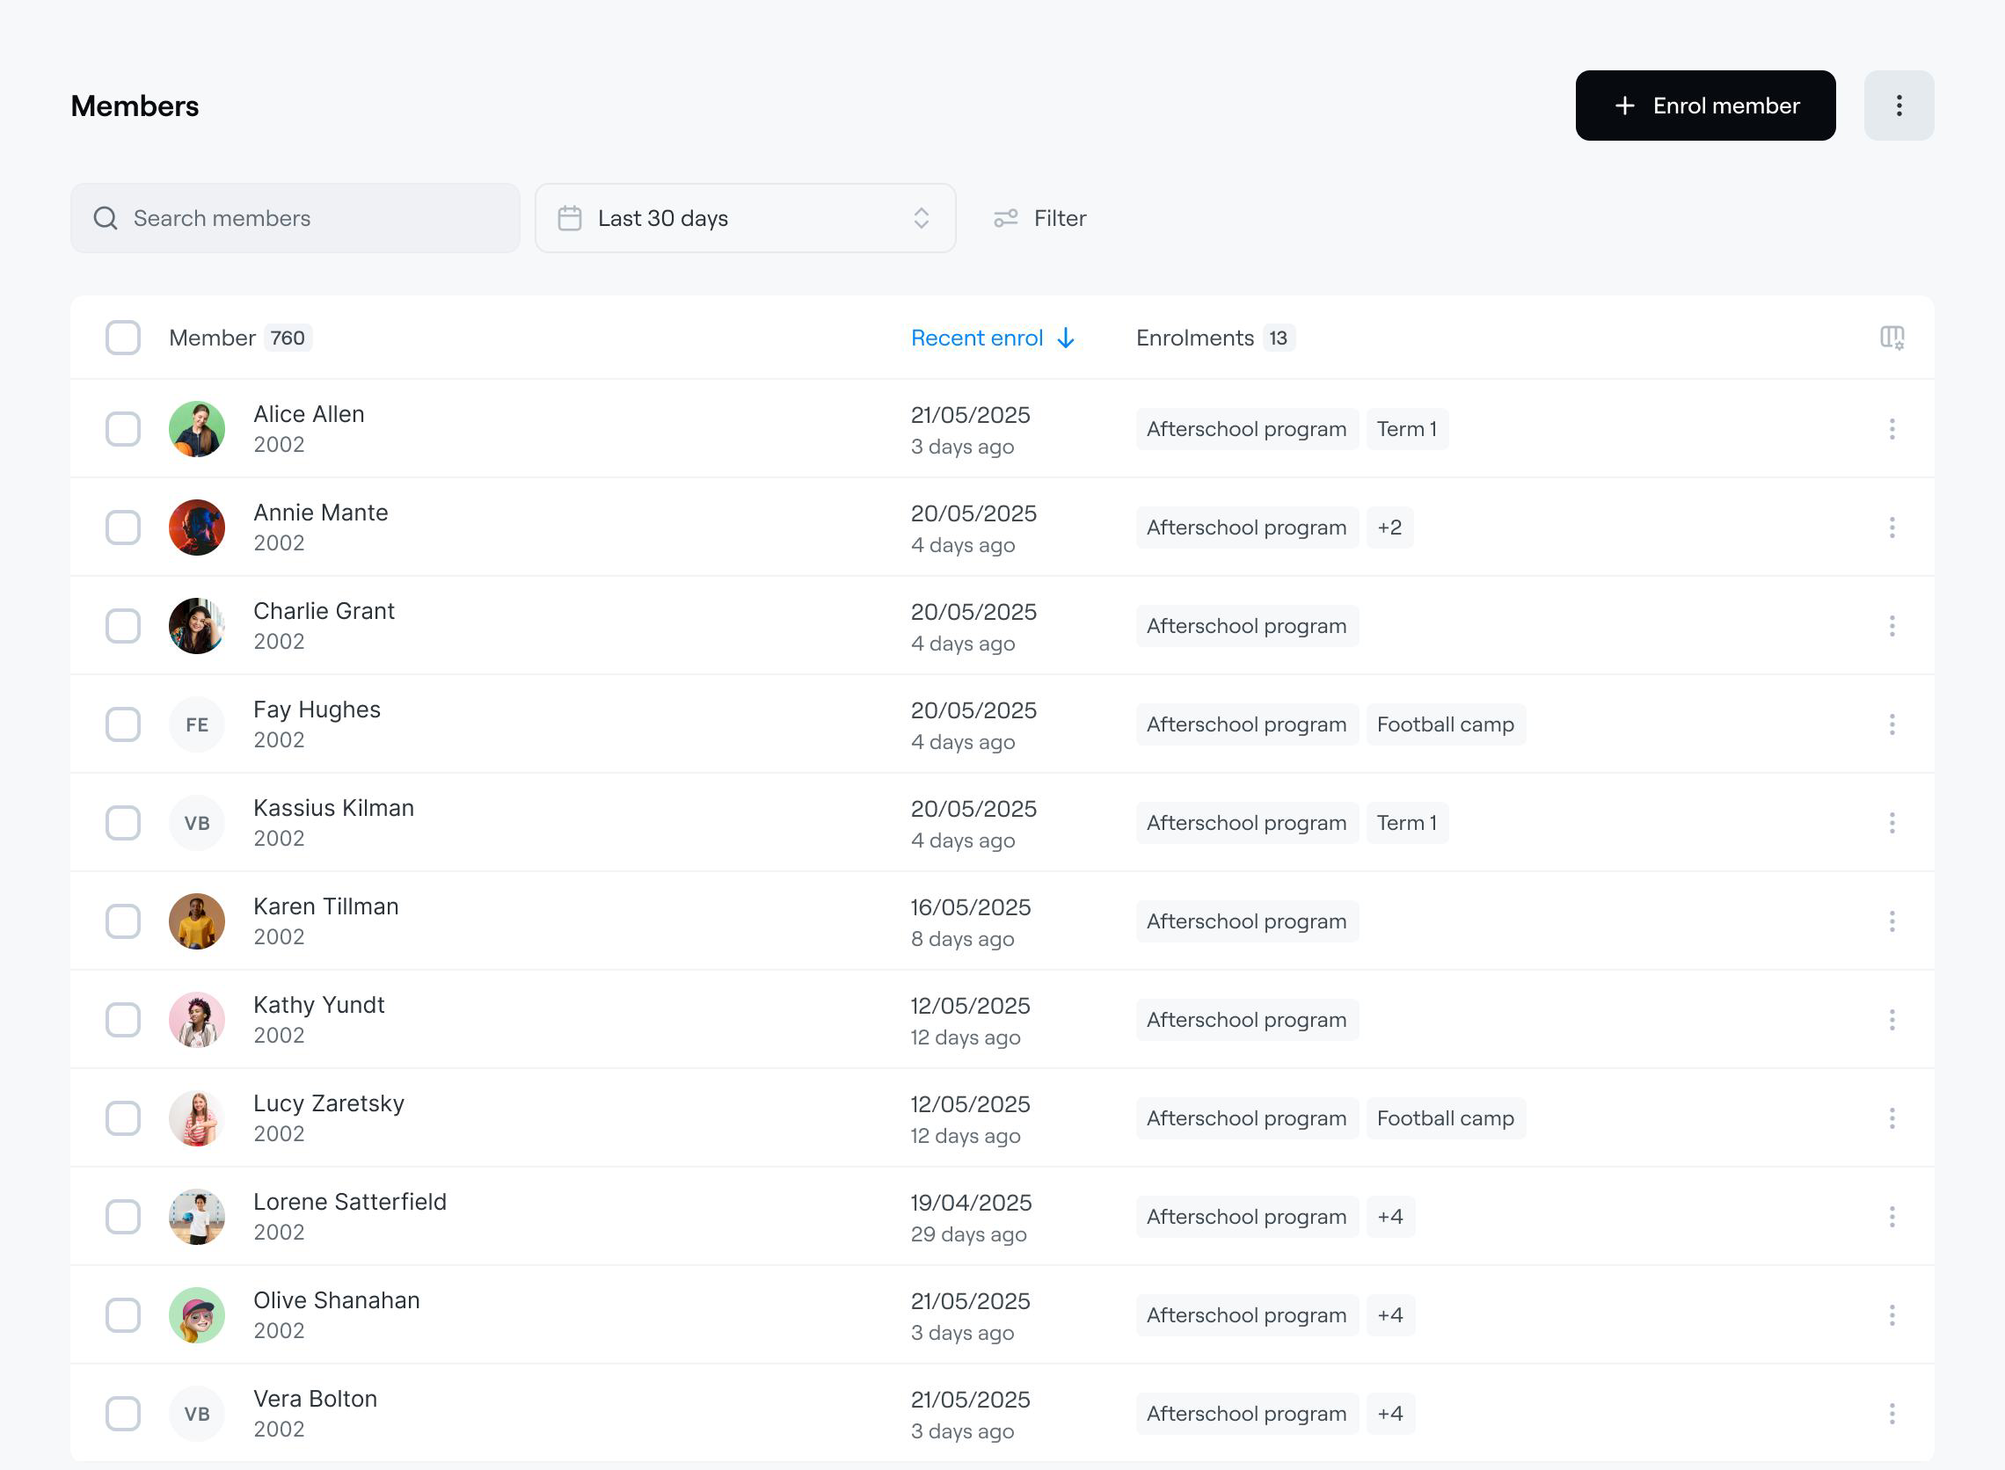Expand the +2 enrolments badge for Annie Mante

1389,528
